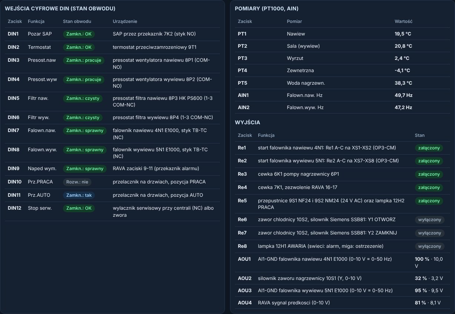Click the PT5 Woda nagrzewn. value 38,3 °C
The height and width of the screenshot is (314, 455).
tap(403, 83)
